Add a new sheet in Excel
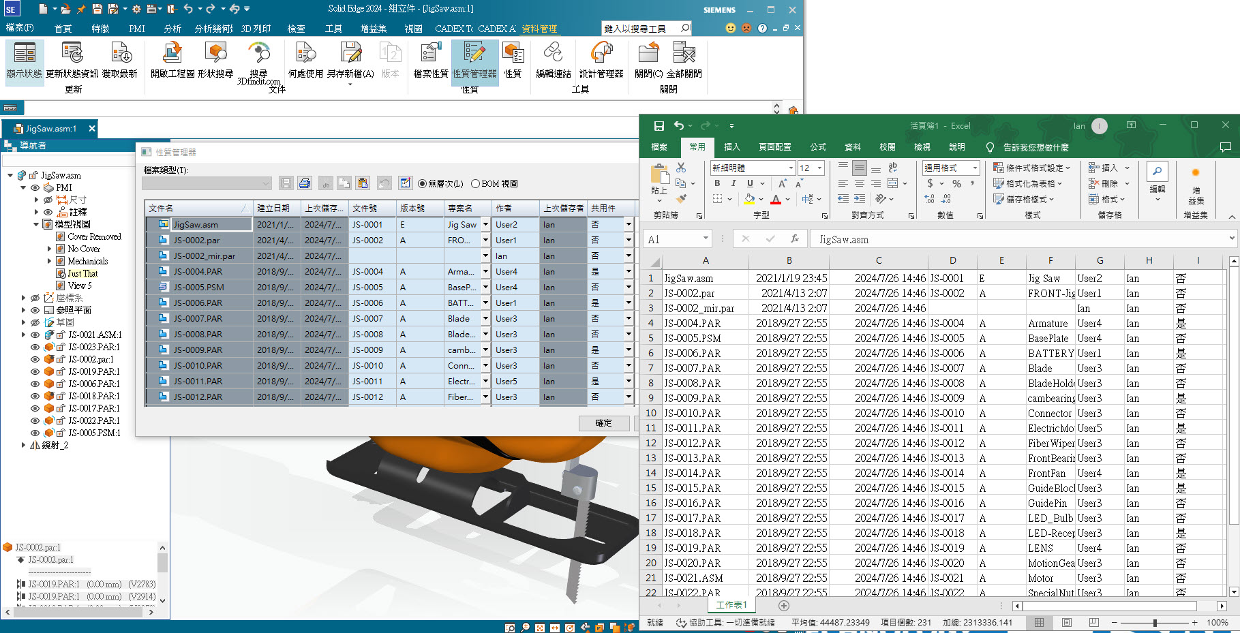Viewport: 1240px width, 633px height. tap(784, 606)
